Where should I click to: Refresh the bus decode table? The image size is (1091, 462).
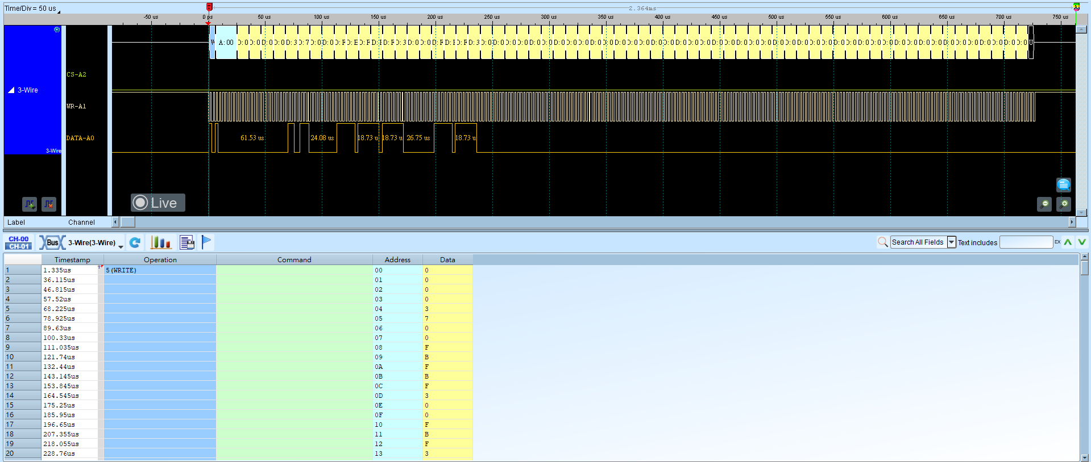tap(135, 242)
